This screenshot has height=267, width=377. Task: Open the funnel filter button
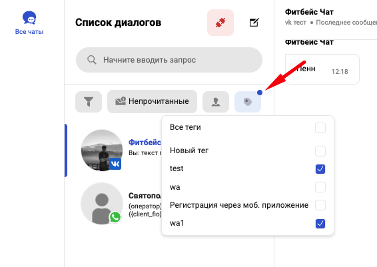point(89,101)
